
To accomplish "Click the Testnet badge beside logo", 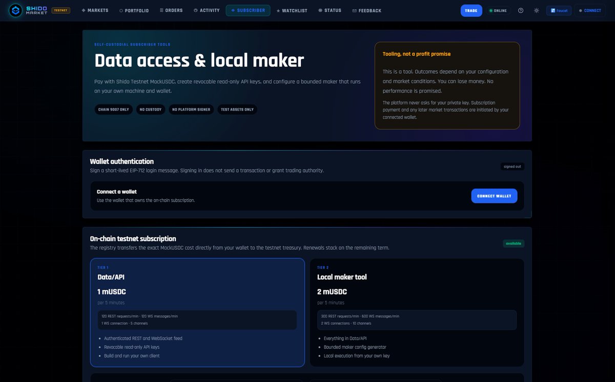I will point(61,10).
